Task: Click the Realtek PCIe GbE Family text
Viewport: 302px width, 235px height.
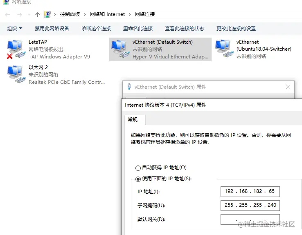Action: 67,82
